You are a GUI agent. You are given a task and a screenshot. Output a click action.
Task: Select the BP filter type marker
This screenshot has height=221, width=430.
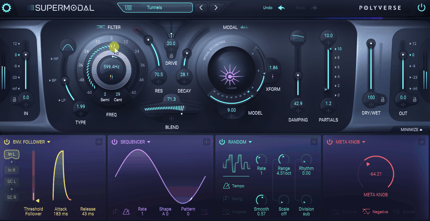tap(53, 80)
